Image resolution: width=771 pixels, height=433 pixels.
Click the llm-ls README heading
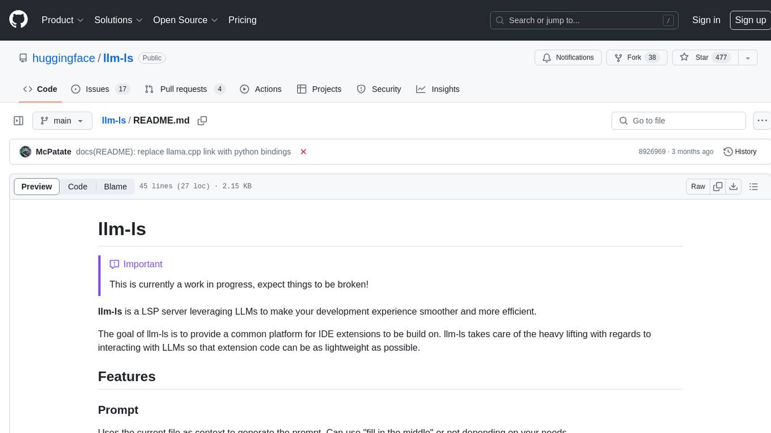122,229
